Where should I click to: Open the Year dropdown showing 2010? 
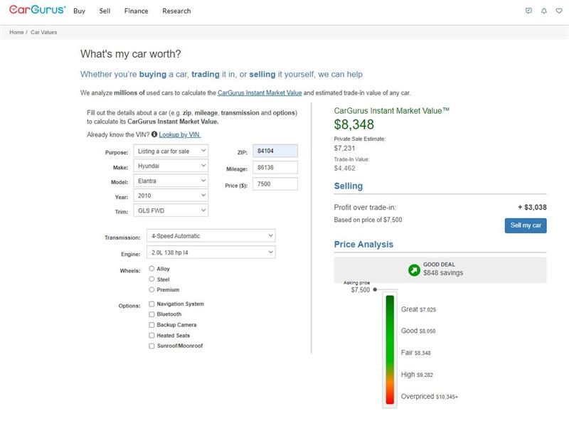(x=171, y=196)
